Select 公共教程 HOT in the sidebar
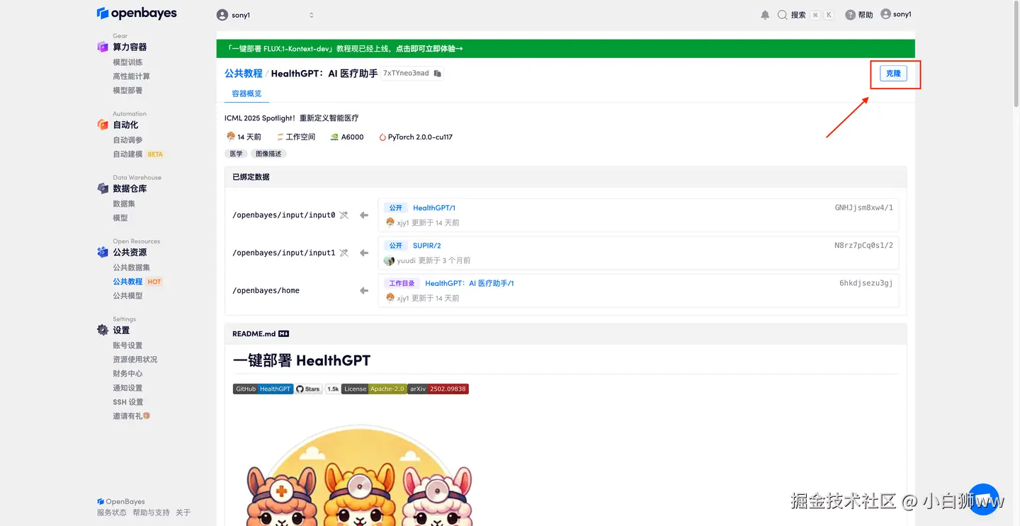The width and height of the screenshot is (1020, 526). point(137,282)
